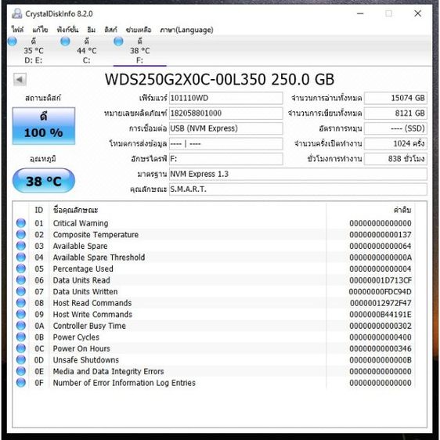Click status icon of Power On Hours row

(x=21, y=348)
